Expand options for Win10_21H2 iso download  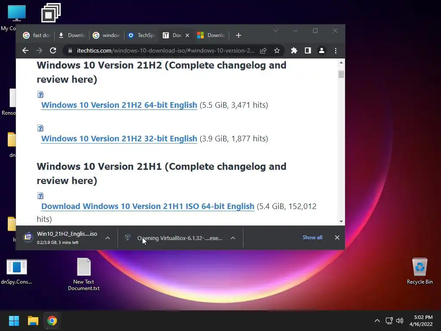tap(107, 238)
